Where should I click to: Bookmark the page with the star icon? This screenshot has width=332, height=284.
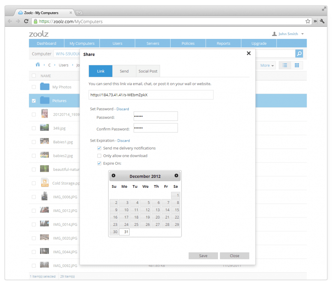click(307, 21)
